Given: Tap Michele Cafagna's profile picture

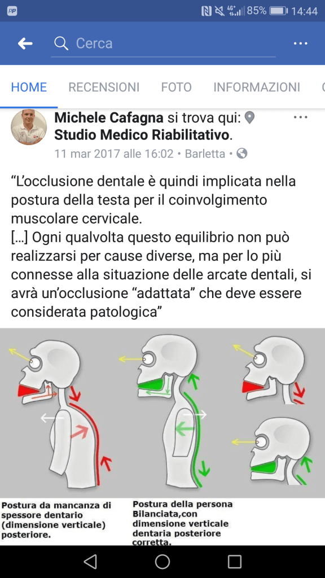Looking at the screenshot, I should click(29, 127).
